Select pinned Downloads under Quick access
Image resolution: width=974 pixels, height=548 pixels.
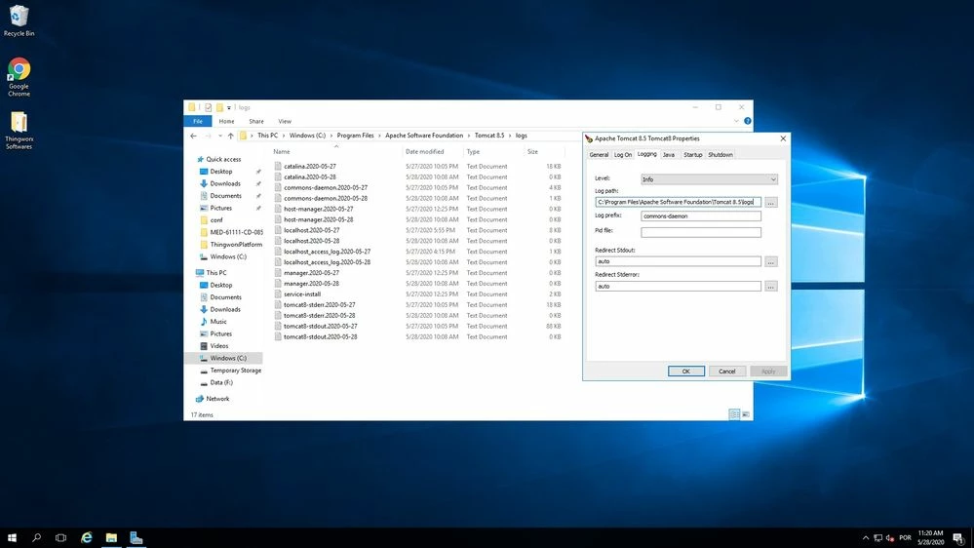(225, 184)
